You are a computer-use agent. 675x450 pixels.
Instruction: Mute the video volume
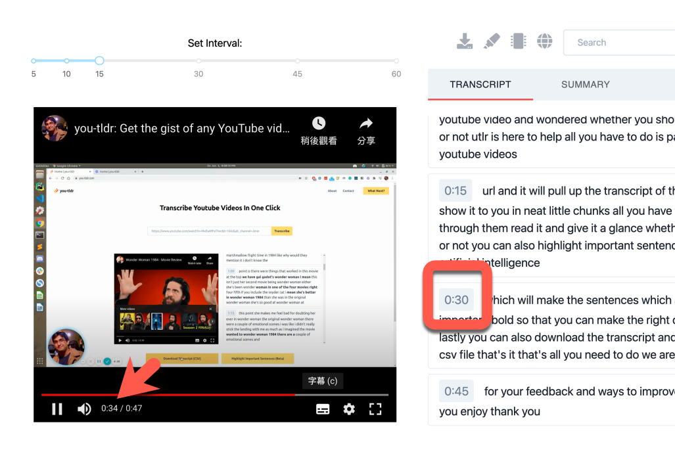point(84,409)
